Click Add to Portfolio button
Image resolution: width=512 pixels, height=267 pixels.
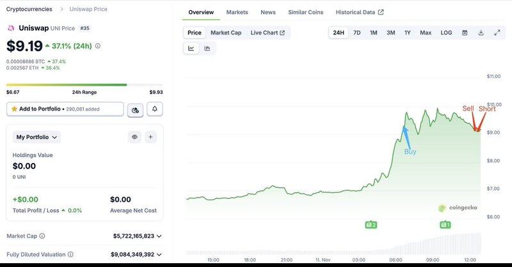[x=65, y=109]
